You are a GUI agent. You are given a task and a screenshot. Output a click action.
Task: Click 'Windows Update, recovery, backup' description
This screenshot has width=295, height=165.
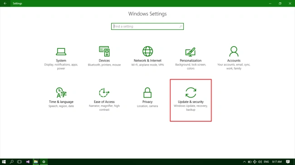pyautogui.click(x=191, y=108)
